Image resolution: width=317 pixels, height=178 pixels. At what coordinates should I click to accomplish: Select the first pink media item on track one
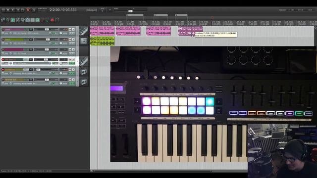pos(103,31)
